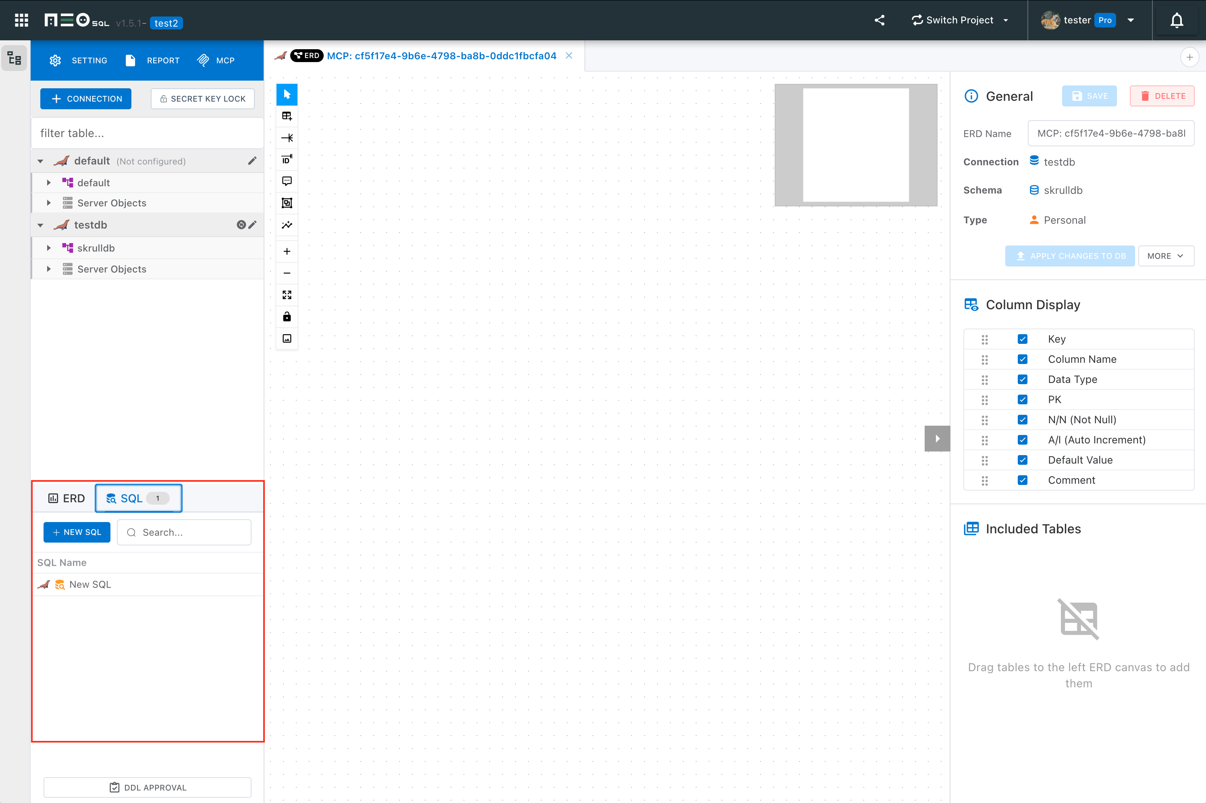Click the General info icon

pyautogui.click(x=971, y=96)
